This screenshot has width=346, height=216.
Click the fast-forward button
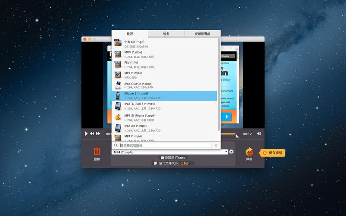tap(98, 133)
